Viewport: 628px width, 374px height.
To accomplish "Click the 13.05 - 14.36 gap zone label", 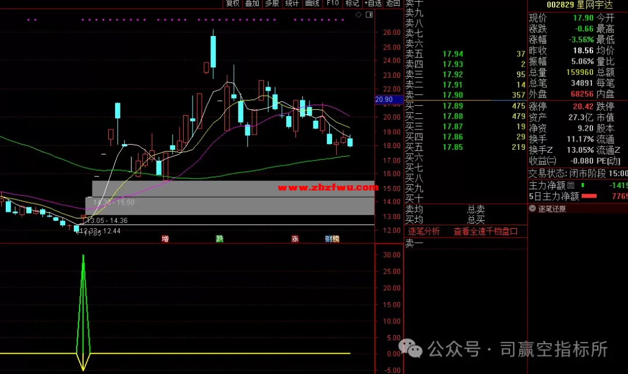I will [106, 221].
